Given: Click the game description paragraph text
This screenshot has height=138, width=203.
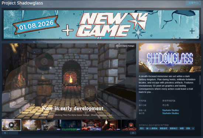Looking at the screenshot, I should (167, 84).
